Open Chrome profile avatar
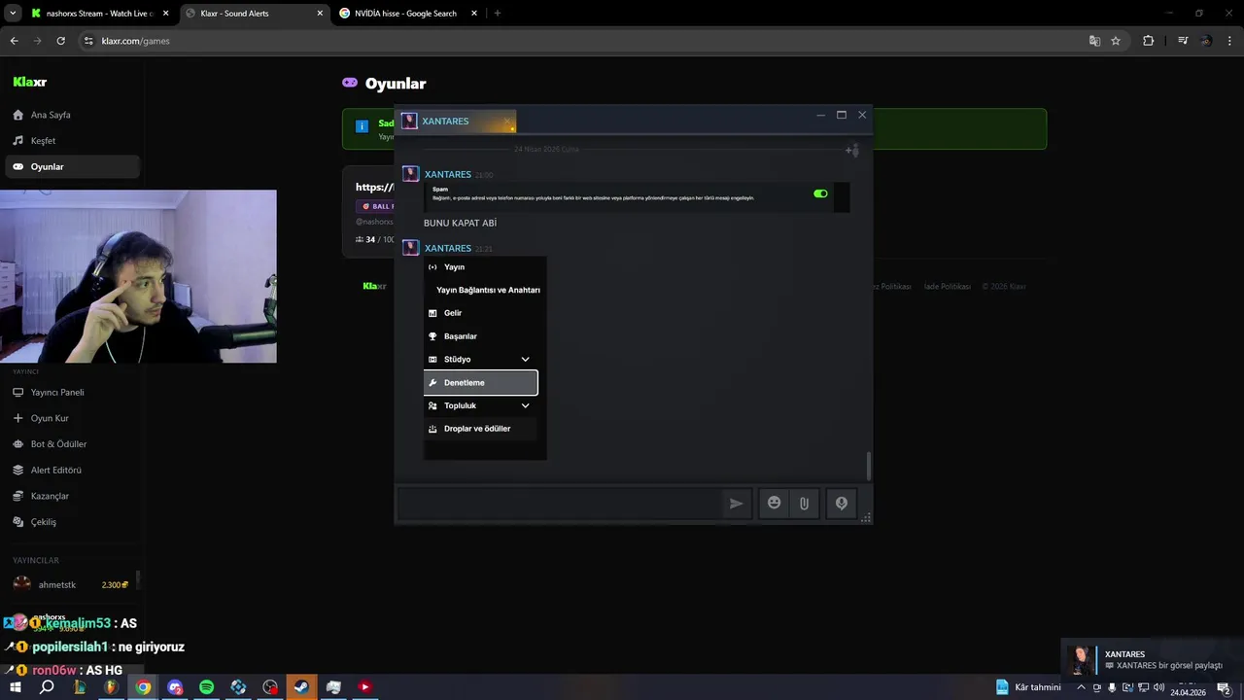The height and width of the screenshot is (700, 1244). pyautogui.click(x=1206, y=41)
